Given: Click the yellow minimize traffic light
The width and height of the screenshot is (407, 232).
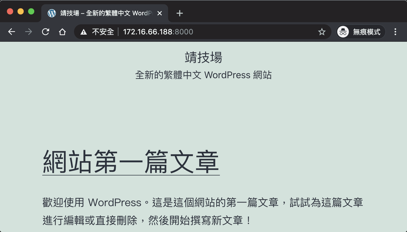Looking at the screenshot, I should pyautogui.click(x=21, y=11).
